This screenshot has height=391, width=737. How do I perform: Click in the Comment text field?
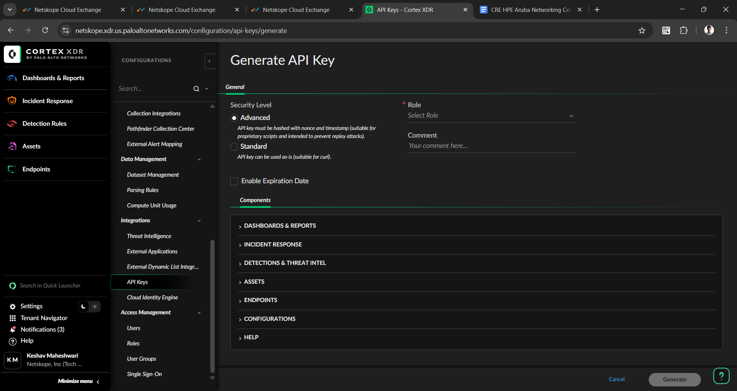click(491, 146)
